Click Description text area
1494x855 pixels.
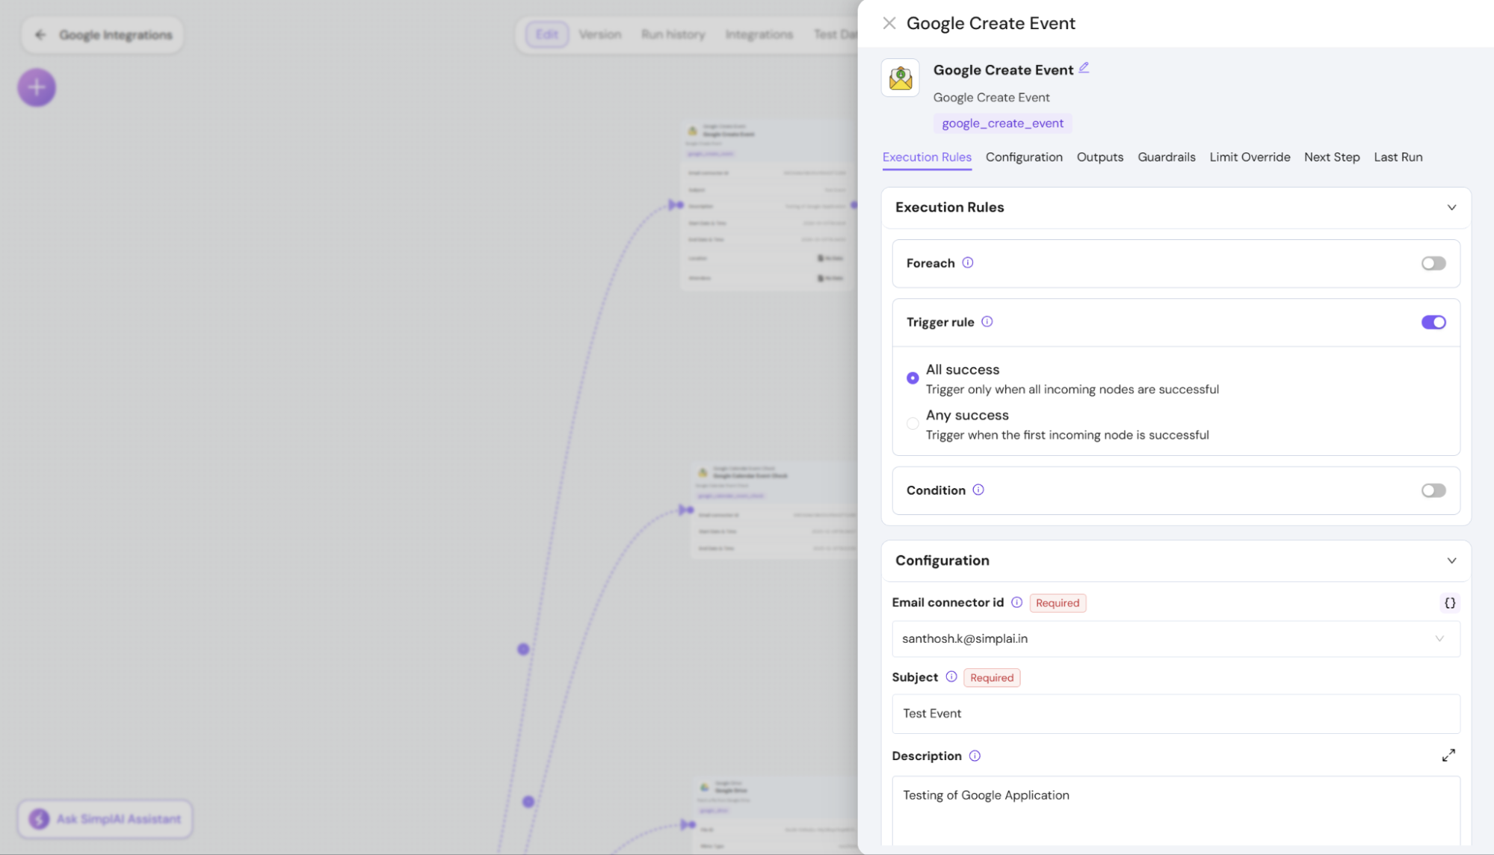pos(1176,811)
